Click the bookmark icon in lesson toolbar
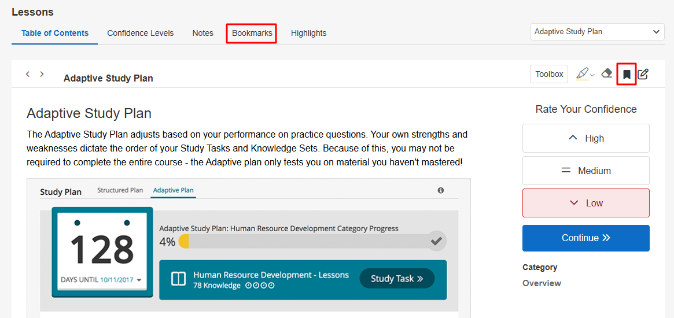The width and height of the screenshot is (674, 318). (627, 74)
